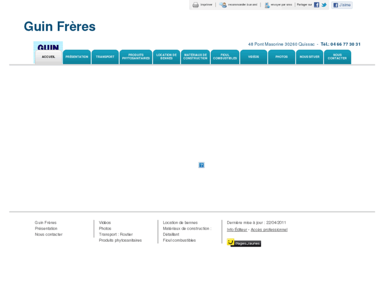Click the Guin Frères page title
This screenshot has width=385, height=289.
pyautogui.click(x=60, y=27)
